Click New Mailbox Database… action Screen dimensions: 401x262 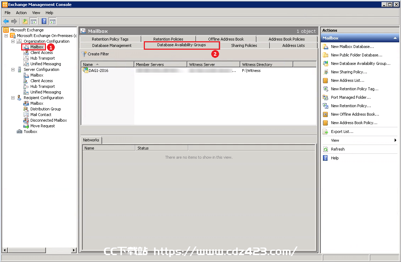pyautogui.click(x=352, y=47)
